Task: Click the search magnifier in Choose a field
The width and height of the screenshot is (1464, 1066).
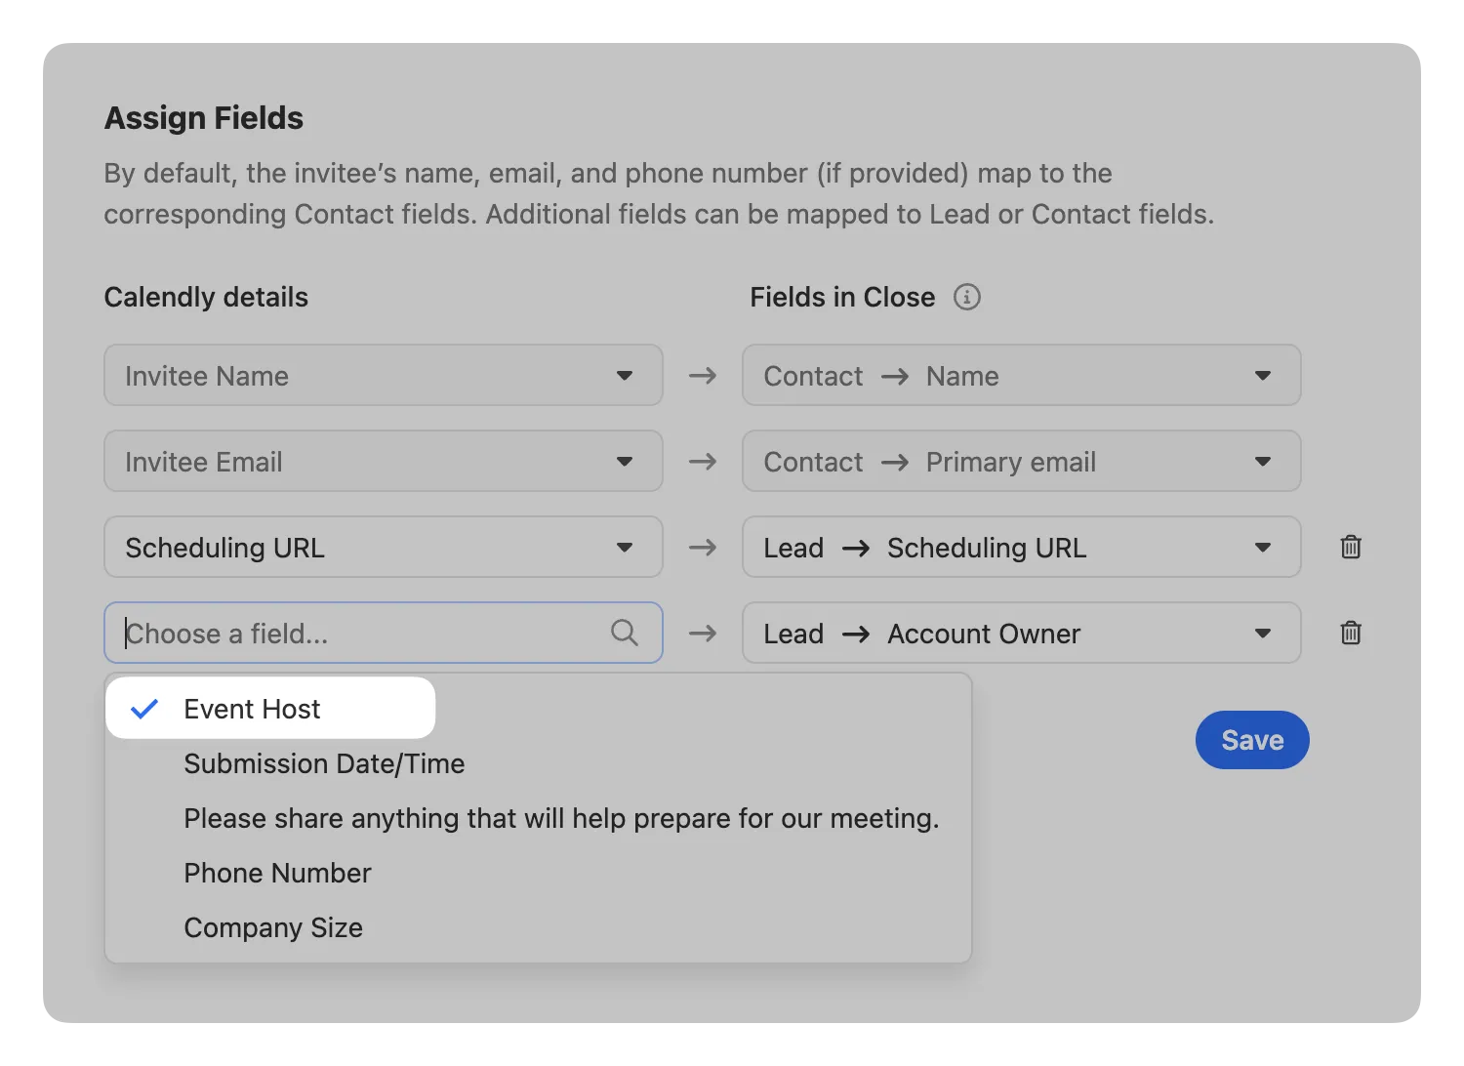Action: pos(625,633)
